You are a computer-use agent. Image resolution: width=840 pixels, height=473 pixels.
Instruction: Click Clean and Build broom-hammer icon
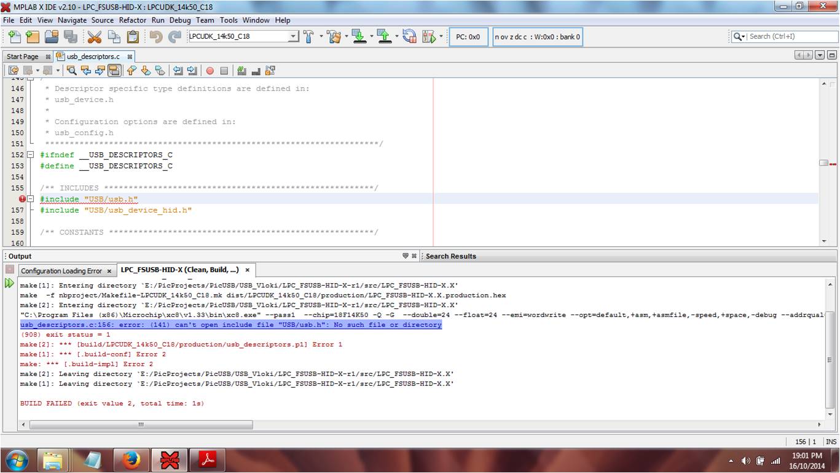(334, 37)
